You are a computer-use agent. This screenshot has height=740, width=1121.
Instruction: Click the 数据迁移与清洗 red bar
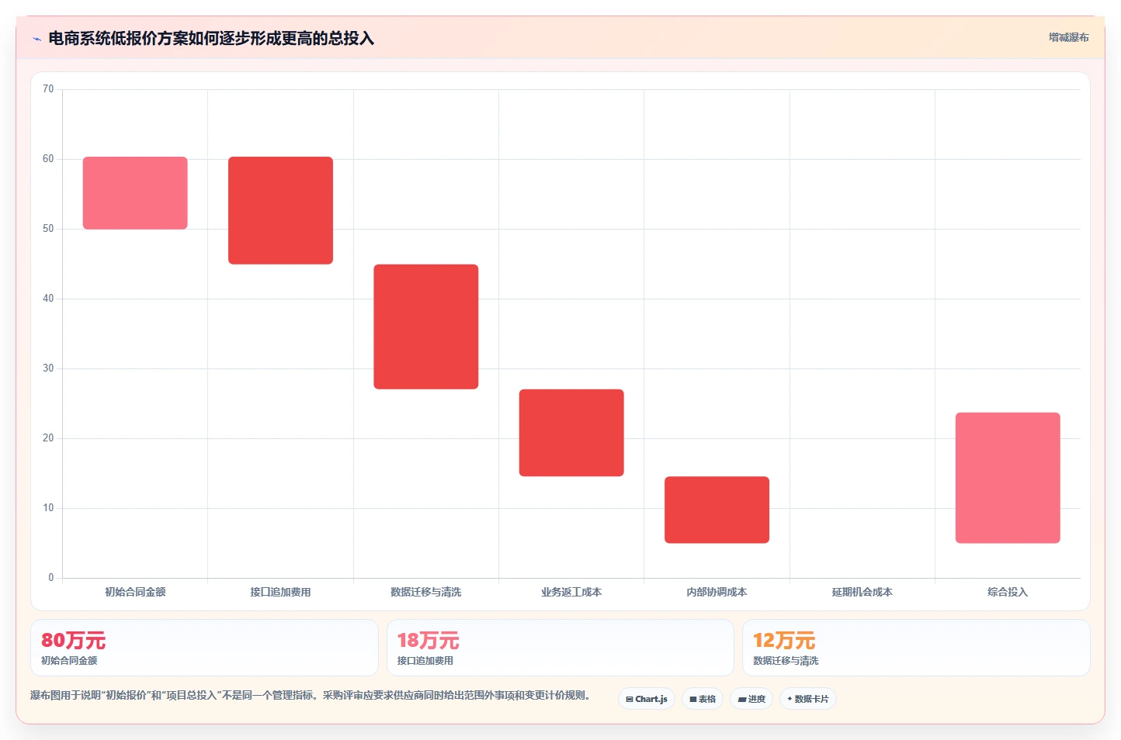point(426,327)
